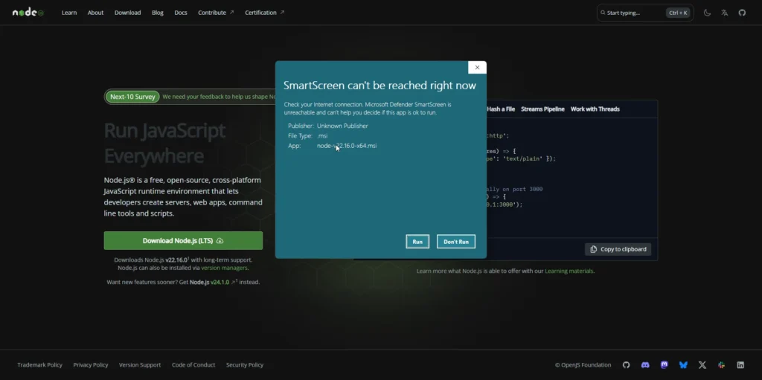Go to the Docs navigation item
This screenshot has width=762, height=380.
[x=181, y=13]
